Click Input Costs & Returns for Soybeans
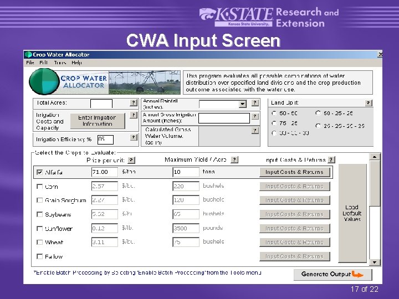The image size is (399, 299). pyautogui.click(x=294, y=214)
